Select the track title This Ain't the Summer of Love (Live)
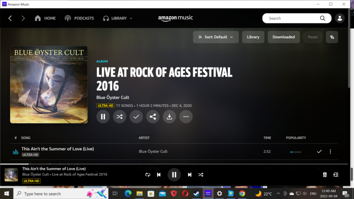The height and width of the screenshot is (199, 354). 58,149
